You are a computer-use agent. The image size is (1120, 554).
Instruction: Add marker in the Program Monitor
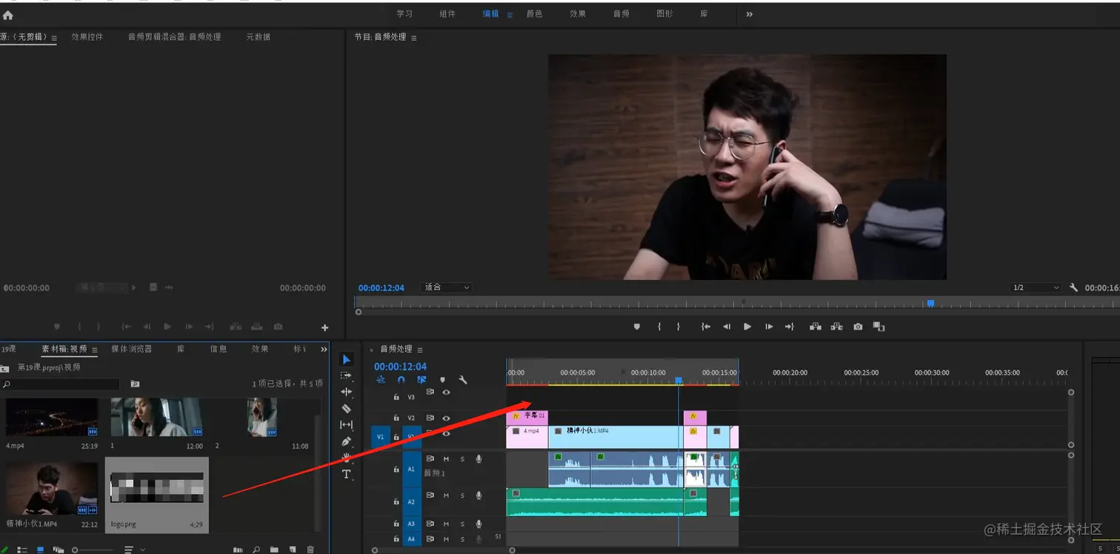click(636, 327)
